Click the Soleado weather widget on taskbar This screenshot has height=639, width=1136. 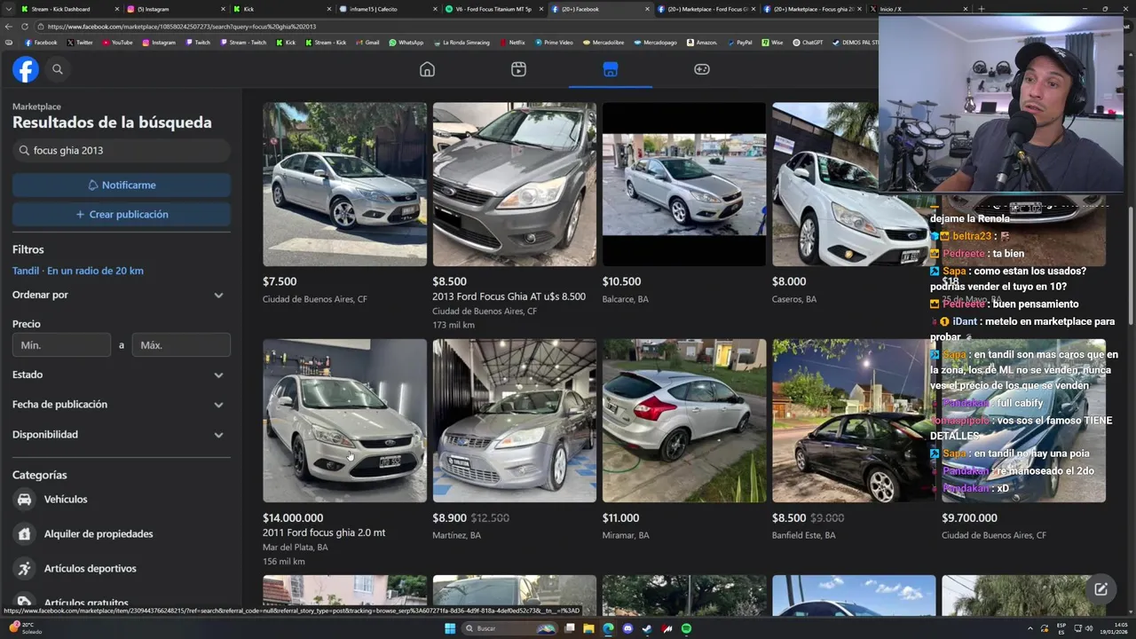(24, 628)
